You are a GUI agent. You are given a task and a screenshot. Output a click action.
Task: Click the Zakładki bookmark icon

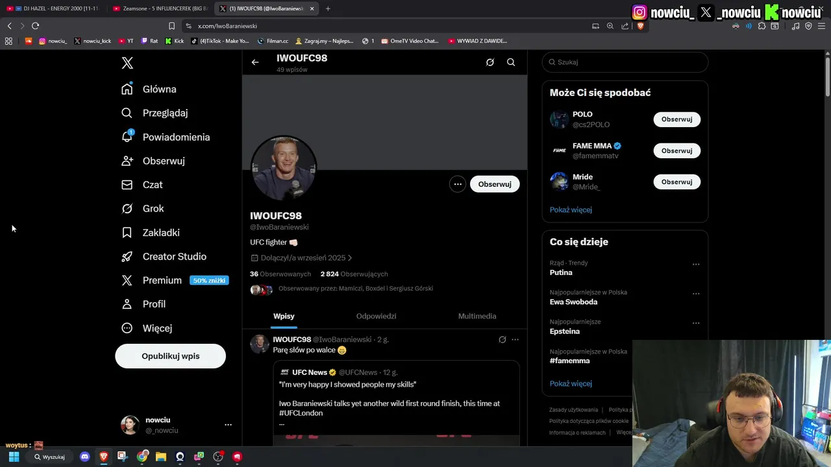(x=127, y=232)
